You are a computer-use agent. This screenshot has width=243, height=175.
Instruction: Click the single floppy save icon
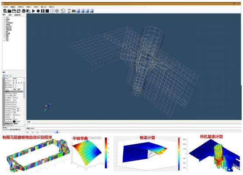pyautogui.click(x=14, y=11)
